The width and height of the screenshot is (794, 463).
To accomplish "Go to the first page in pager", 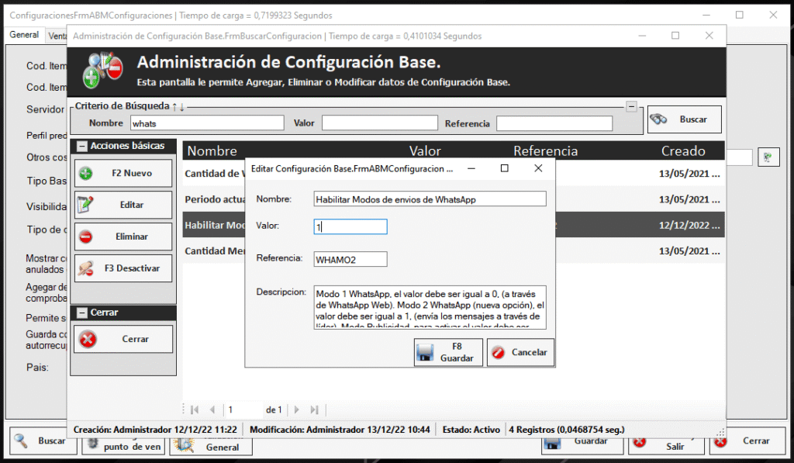I will [193, 409].
